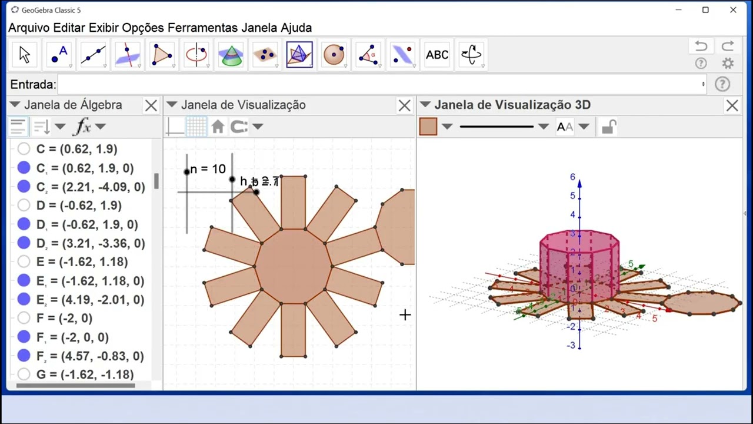Click the fill color swatch in 3D bar

428,127
